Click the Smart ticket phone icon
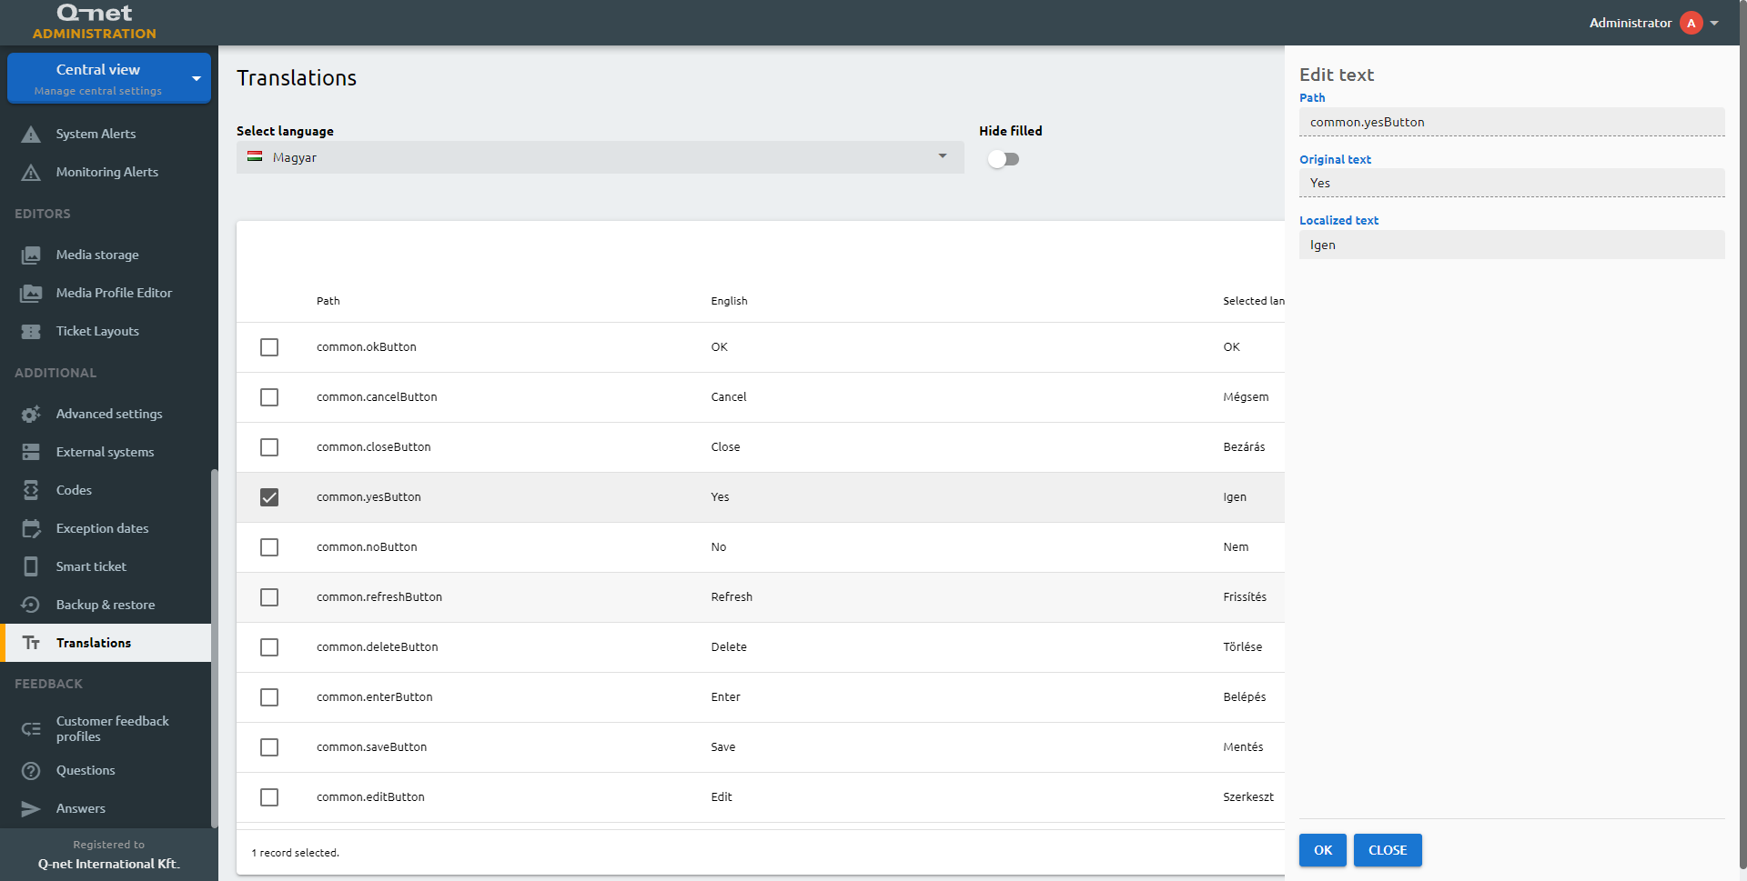Viewport: 1747px width, 881px height. (x=31, y=566)
